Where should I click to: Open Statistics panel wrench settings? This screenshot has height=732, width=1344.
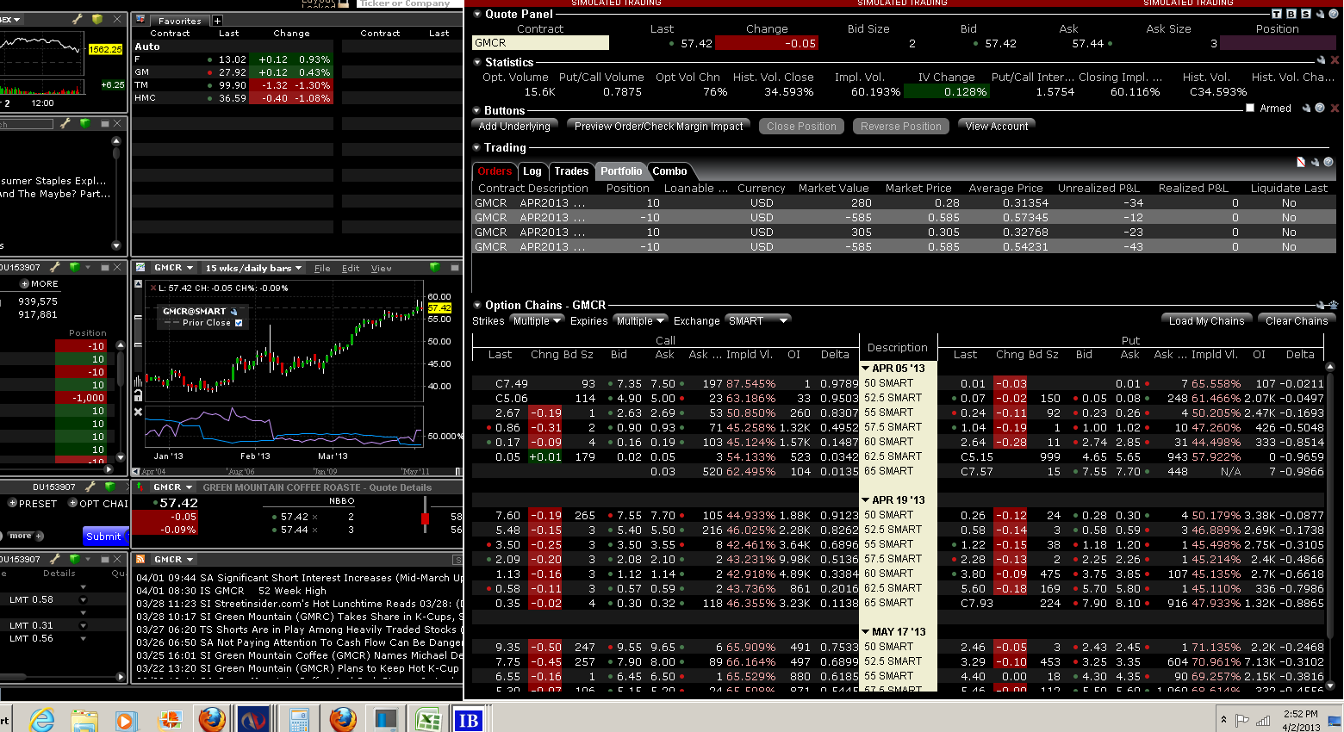pos(1321,60)
